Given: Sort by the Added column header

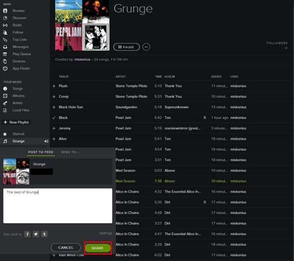Looking at the screenshot, I should 216,76.
